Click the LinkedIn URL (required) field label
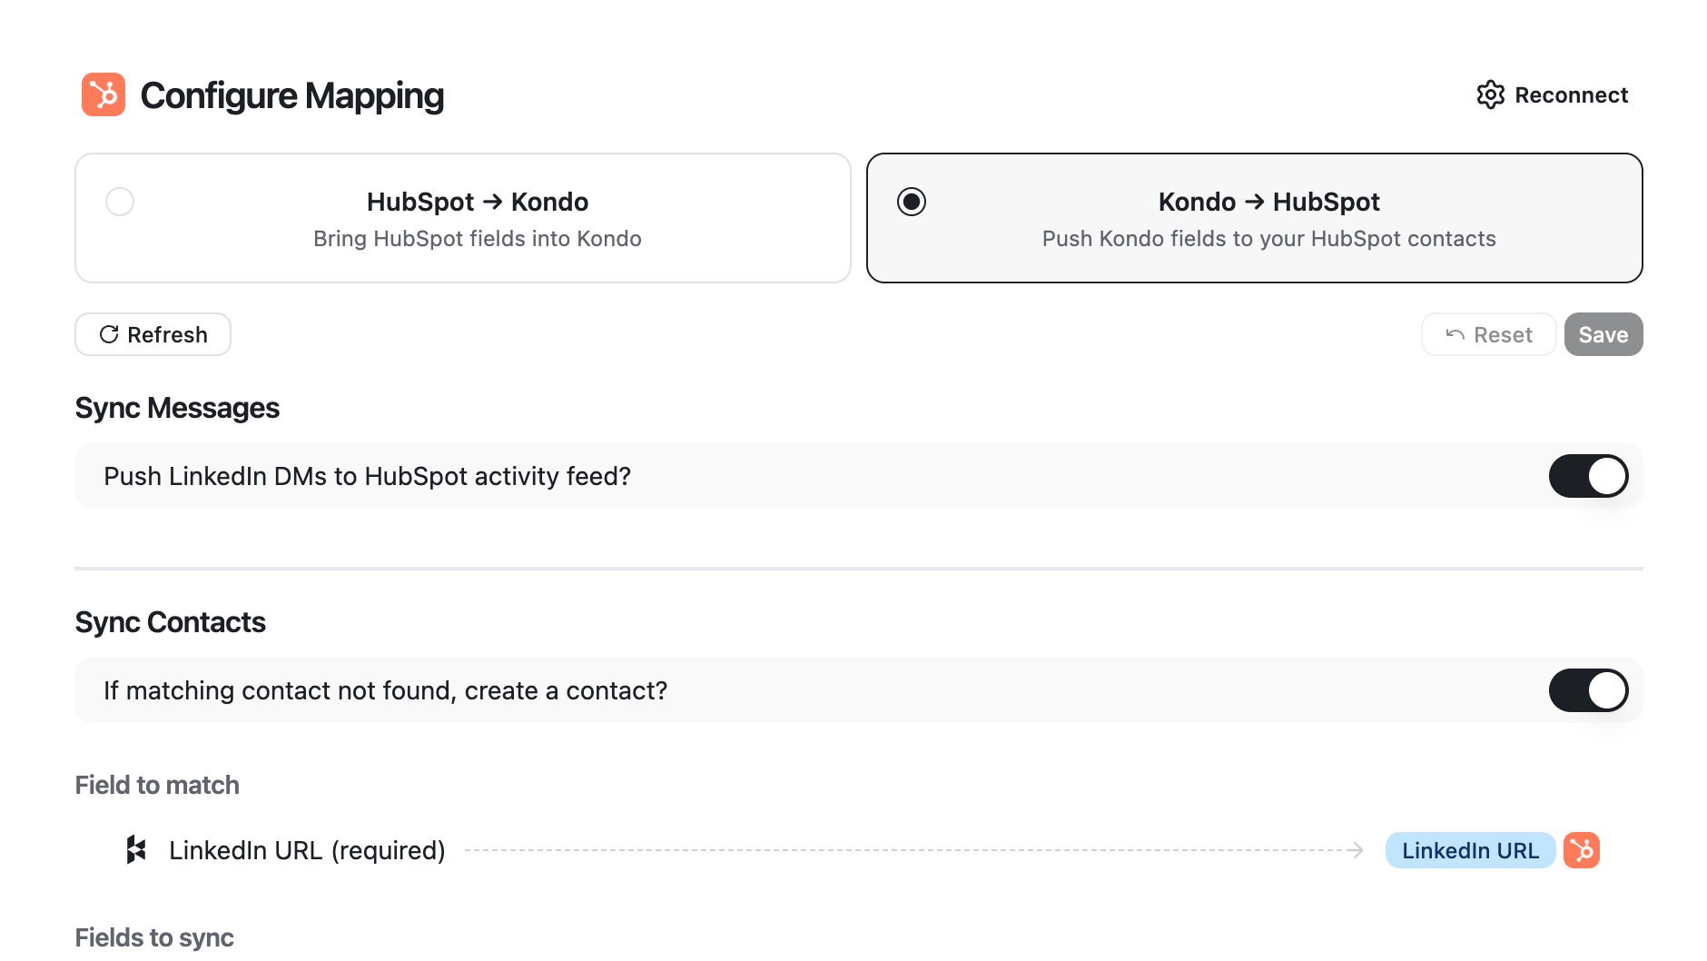 coord(307,850)
